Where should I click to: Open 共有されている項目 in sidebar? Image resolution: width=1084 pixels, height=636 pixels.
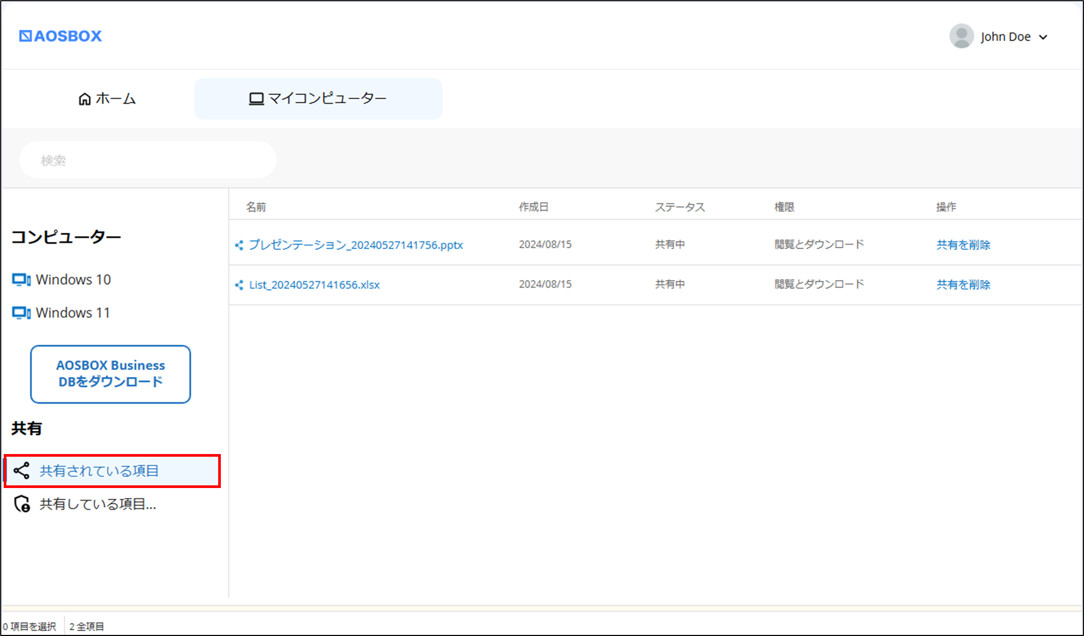112,471
